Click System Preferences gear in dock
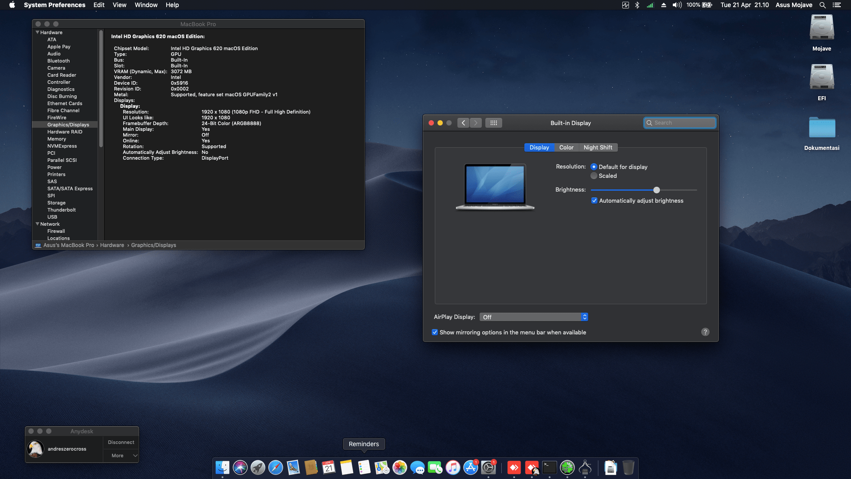The image size is (851, 479). [x=488, y=467]
